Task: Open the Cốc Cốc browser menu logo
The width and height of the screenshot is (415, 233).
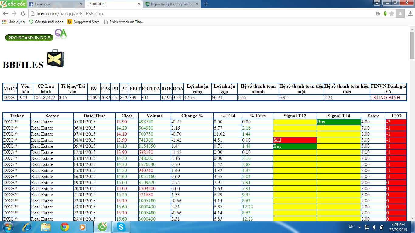Action: click(13, 4)
